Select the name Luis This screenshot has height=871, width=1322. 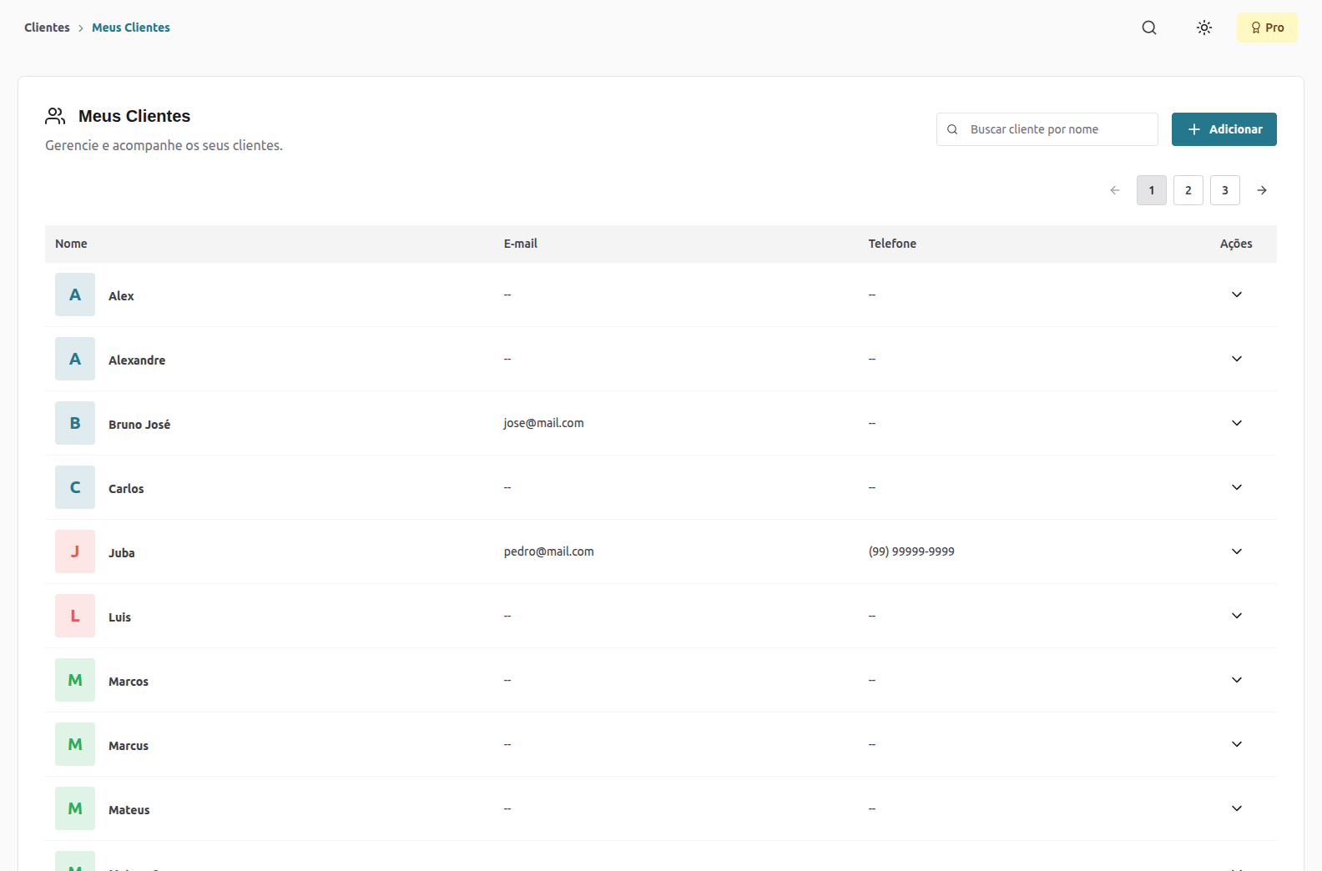click(119, 617)
